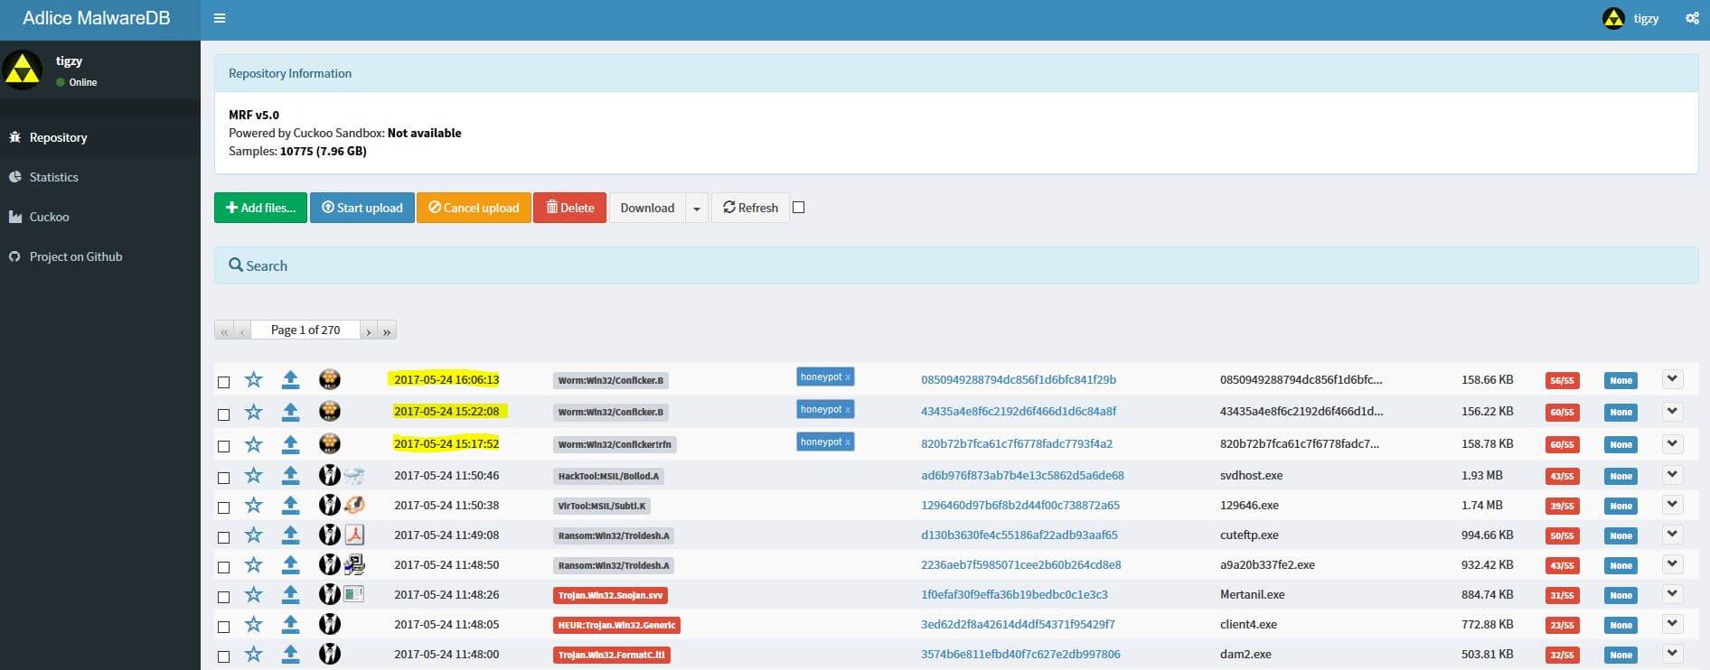The image size is (1710, 670).
Task: Click the upload icon in dam2.exe row
Action: (x=290, y=654)
